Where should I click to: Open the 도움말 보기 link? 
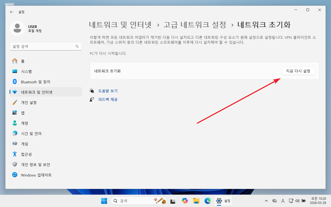pos(108,91)
